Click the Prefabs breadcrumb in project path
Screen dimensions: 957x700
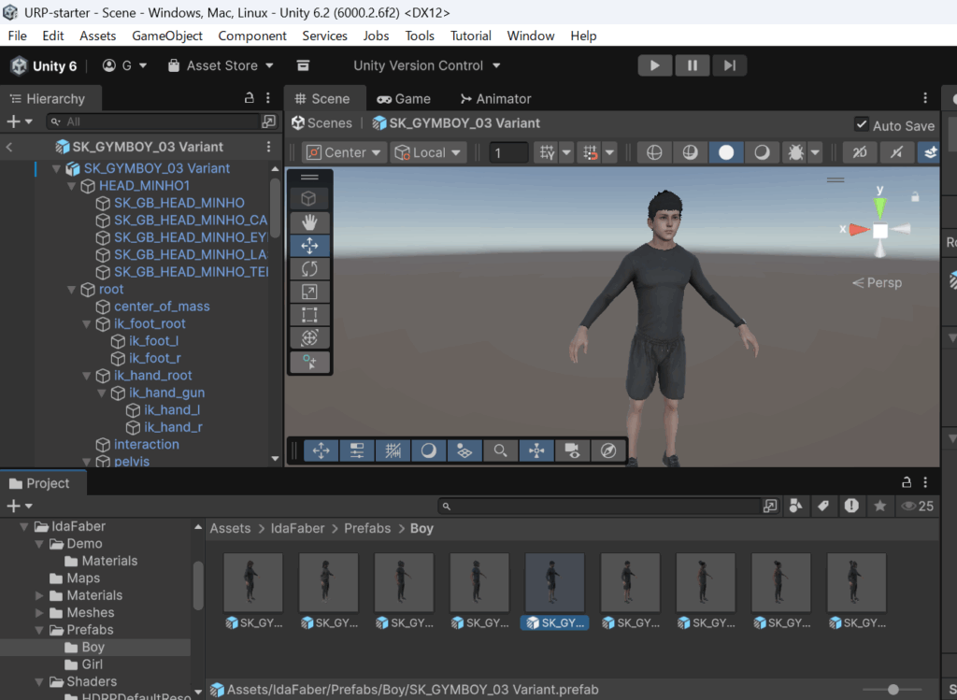click(367, 528)
